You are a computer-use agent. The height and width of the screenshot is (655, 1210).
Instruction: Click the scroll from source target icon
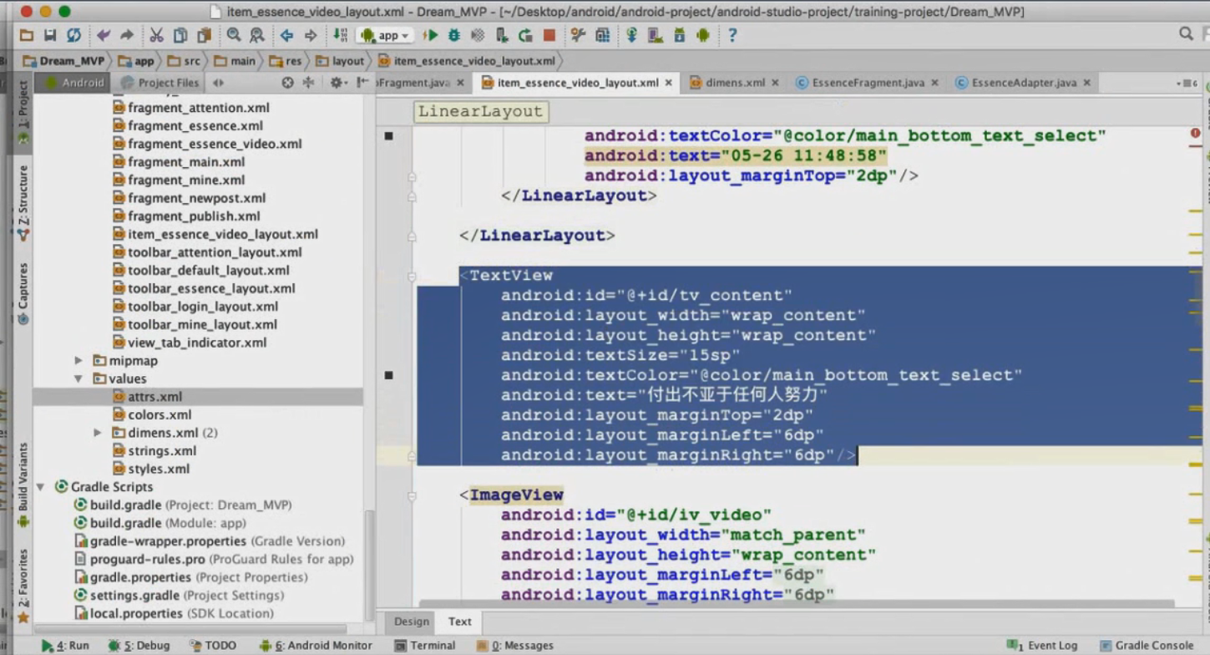click(287, 83)
